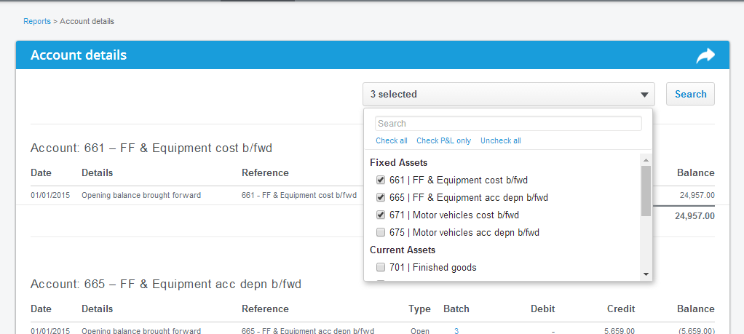The width and height of the screenshot is (744, 334).
Task: Click 'Account: 665 – FF & Equipment acc depn b/fwd' heading
Action: 165,285
